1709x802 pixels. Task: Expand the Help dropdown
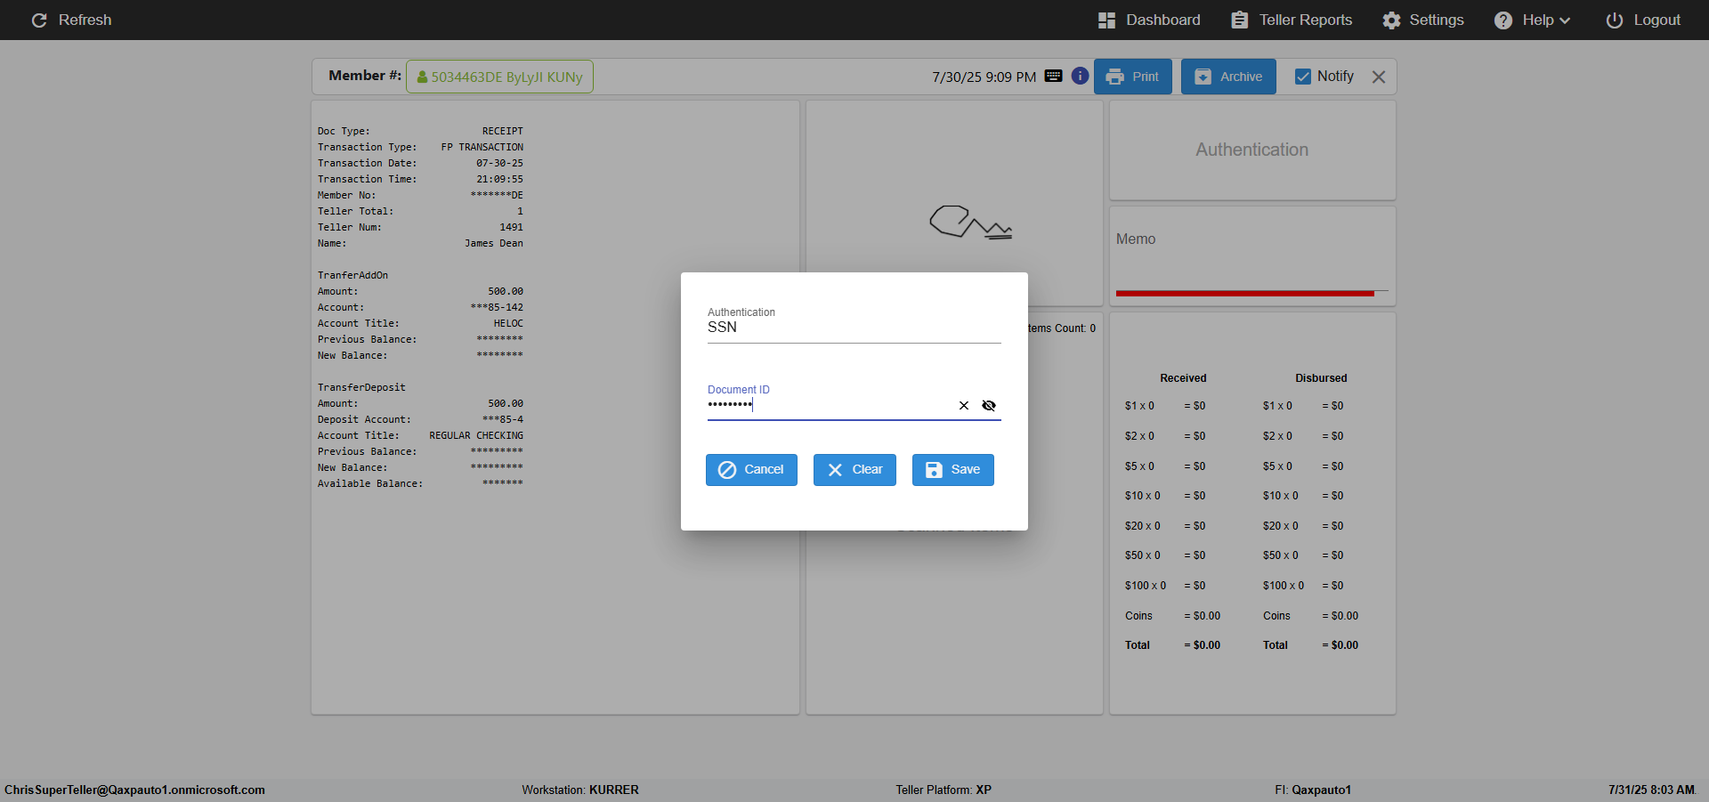(x=1532, y=20)
